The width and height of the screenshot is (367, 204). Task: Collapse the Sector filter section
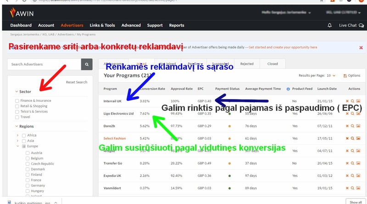(x=17, y=92)
